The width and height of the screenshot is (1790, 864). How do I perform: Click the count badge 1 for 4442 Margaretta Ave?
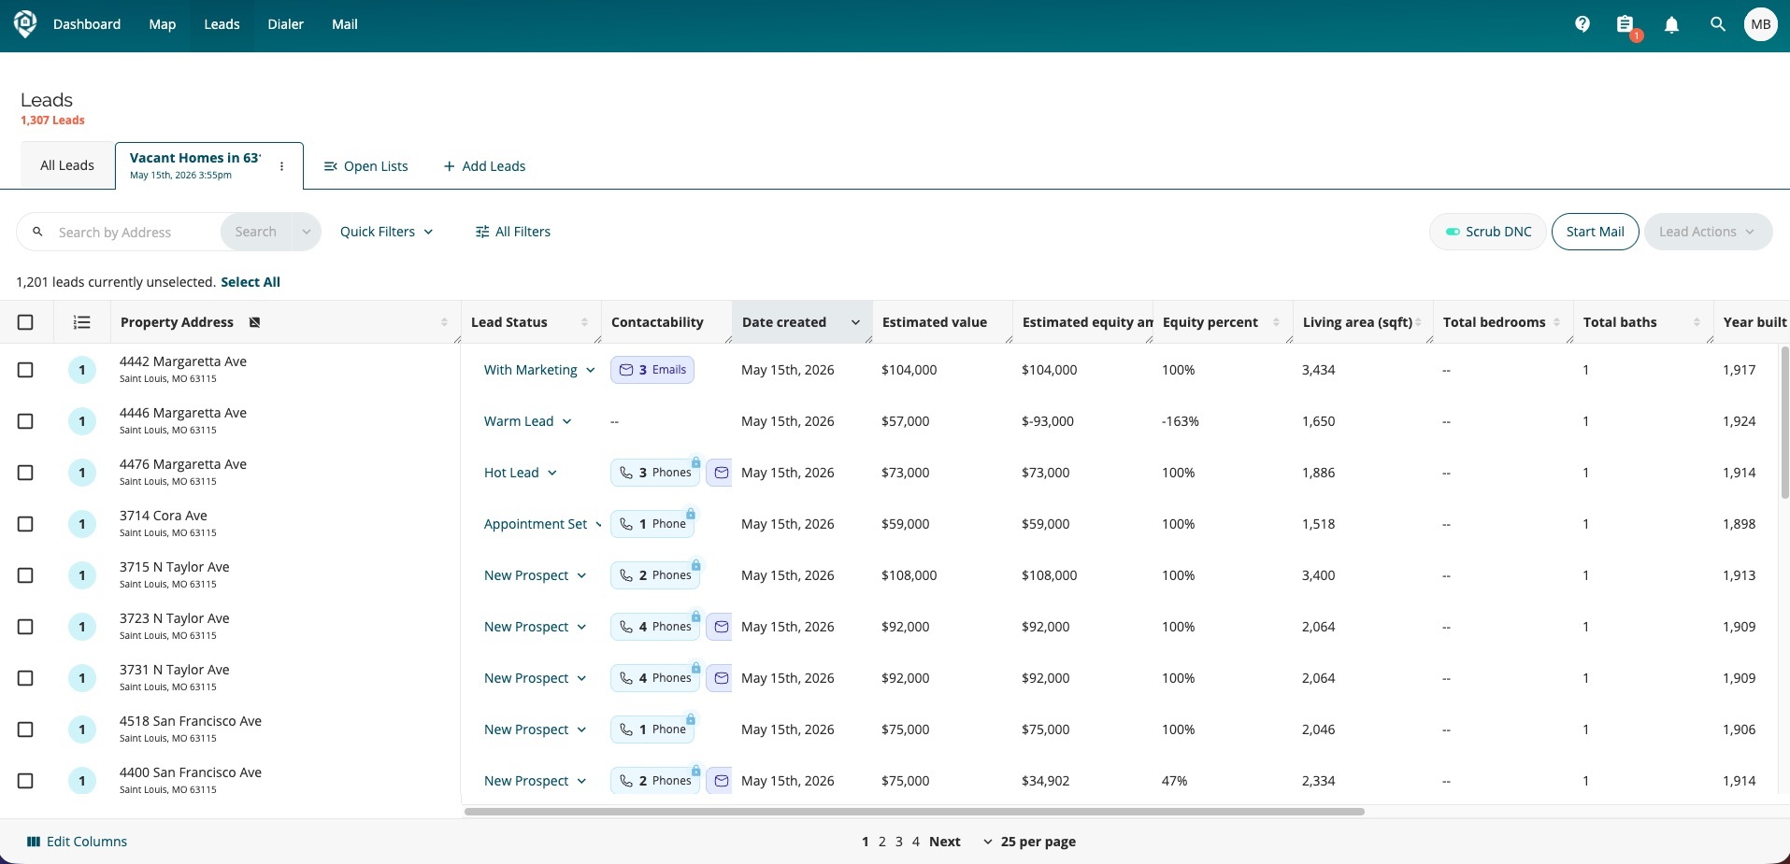coord(82,370)
